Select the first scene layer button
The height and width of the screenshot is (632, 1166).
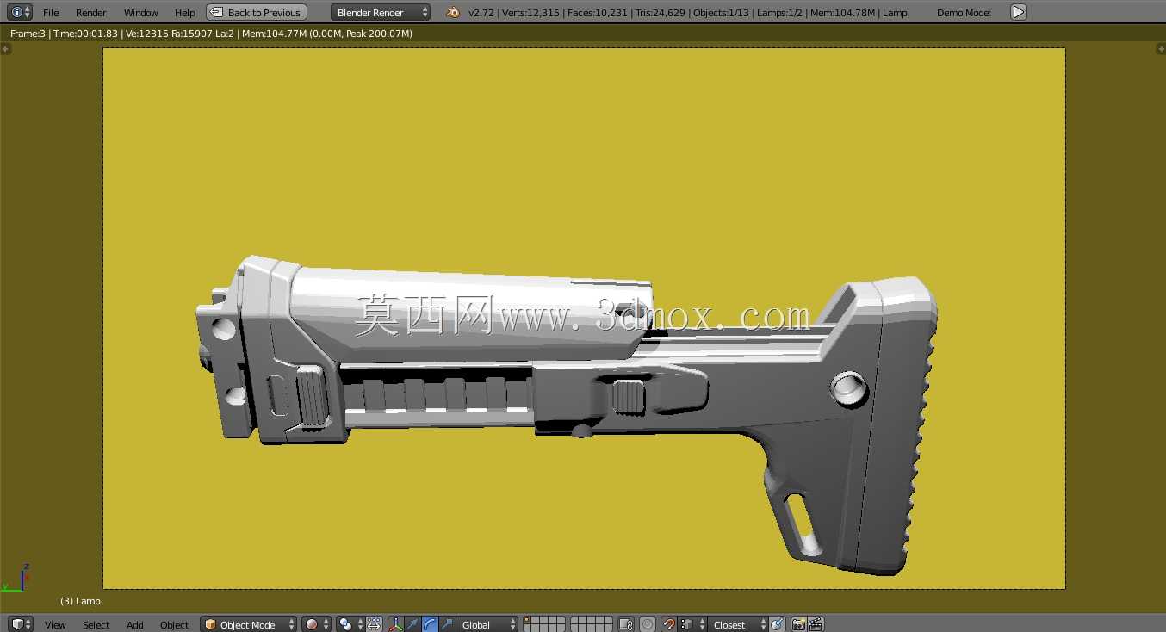pyautogui.click(x=528, y=621)
